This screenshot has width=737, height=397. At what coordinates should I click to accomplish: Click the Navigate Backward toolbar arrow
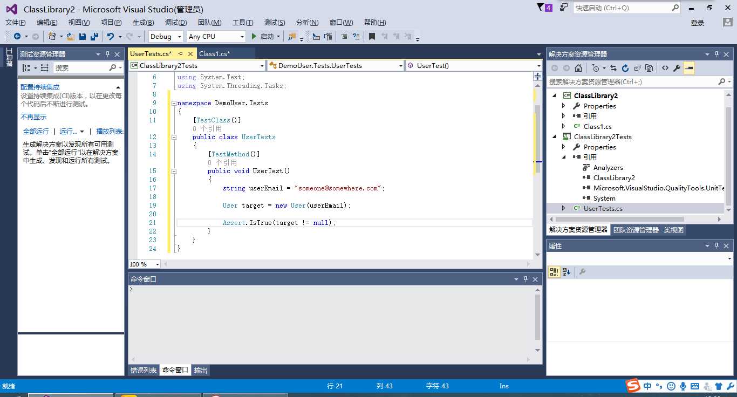click(x=17, y=36)
